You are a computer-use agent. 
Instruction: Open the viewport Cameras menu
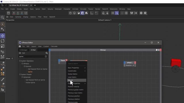[18, 17]
